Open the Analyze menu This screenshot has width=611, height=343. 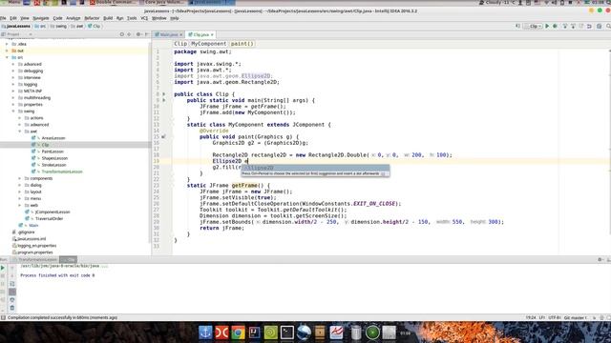pos(73,18)
